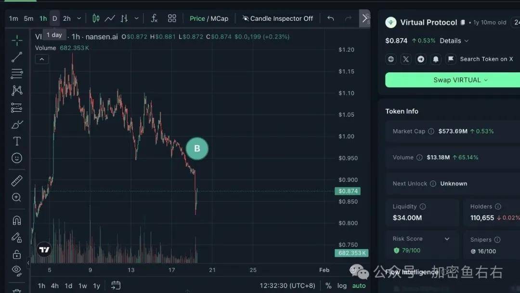Select the Text tool in left toolbar

[17, 141]
